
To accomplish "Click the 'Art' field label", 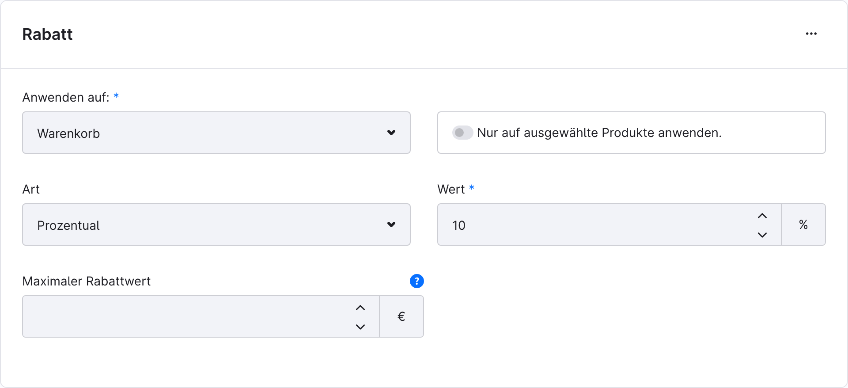I will click(31, 189).
